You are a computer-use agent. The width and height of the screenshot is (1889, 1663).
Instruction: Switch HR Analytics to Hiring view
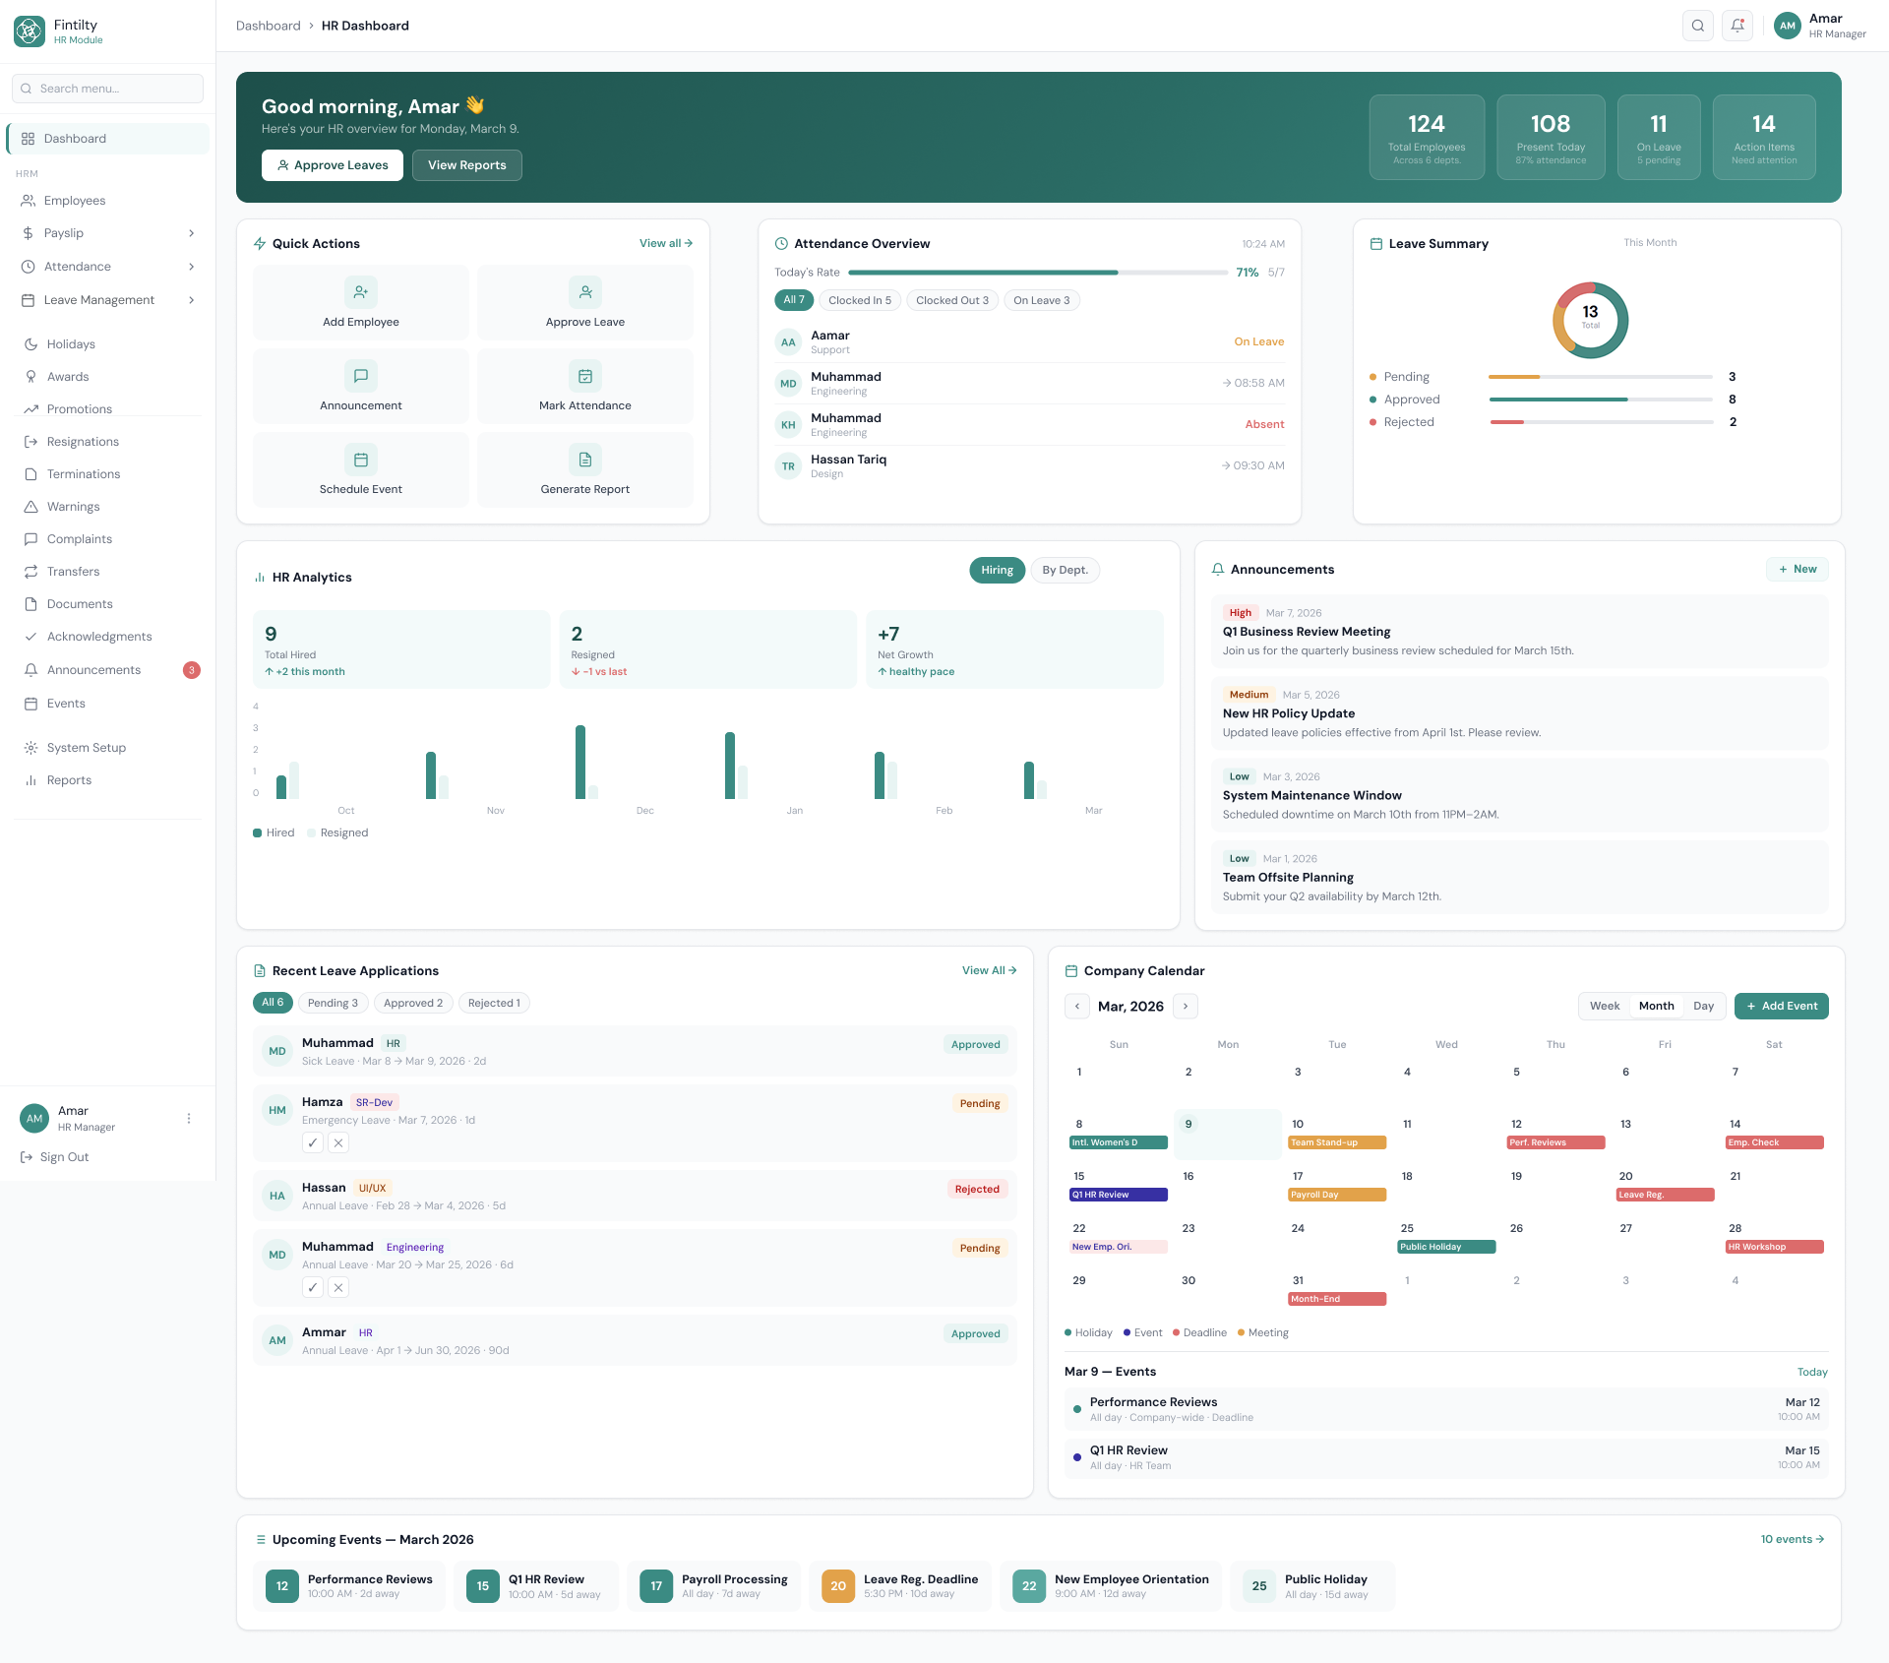click(997, 570)
